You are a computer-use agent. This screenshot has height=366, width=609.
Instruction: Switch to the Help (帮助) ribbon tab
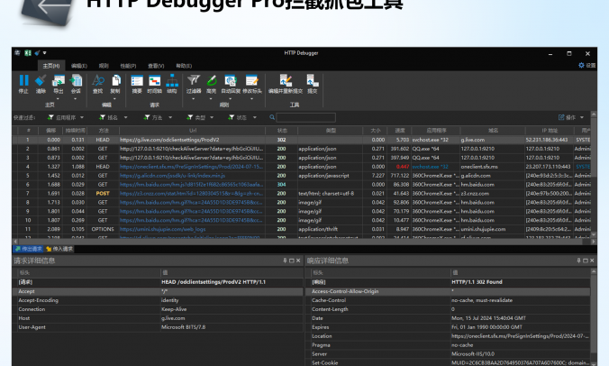(184, 66)
